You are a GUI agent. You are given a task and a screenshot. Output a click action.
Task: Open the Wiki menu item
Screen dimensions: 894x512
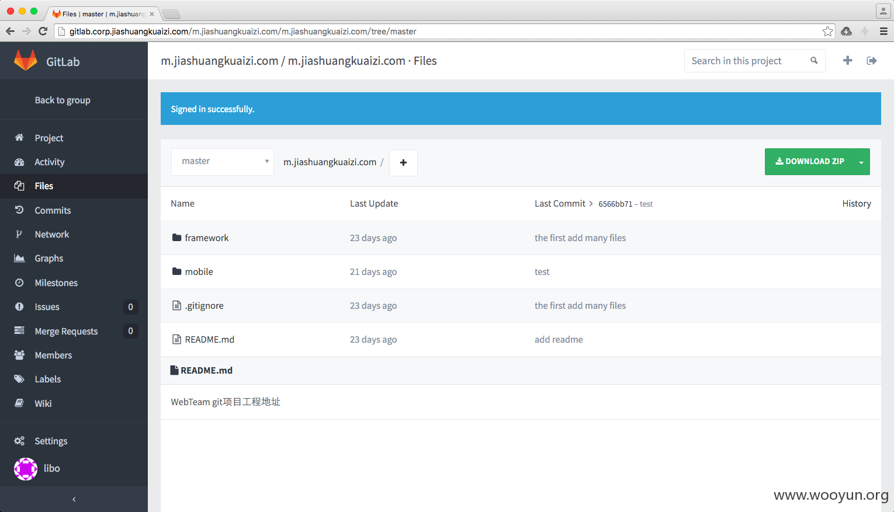[43, 403]
